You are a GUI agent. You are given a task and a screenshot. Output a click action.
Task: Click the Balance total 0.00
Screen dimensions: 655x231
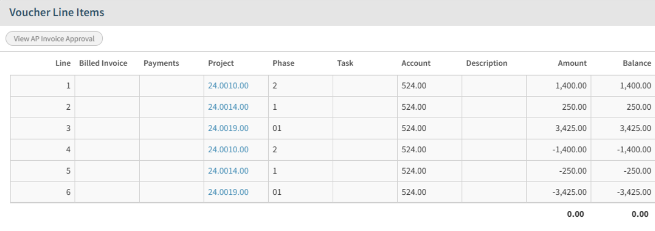click(x=640, y=214)
